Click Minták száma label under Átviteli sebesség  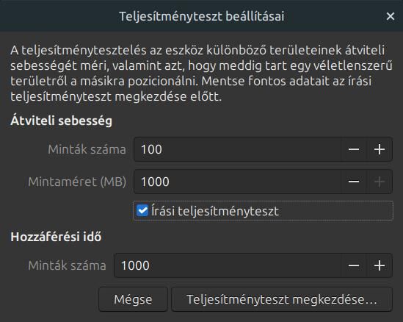tap(87, 149)
